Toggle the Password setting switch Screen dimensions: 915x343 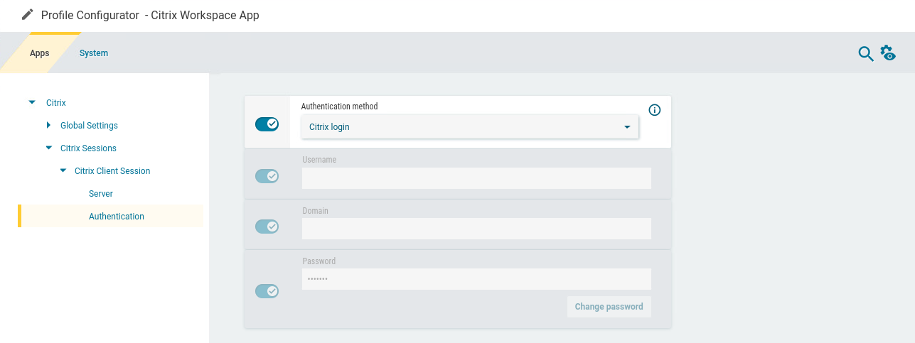[267, 291]
